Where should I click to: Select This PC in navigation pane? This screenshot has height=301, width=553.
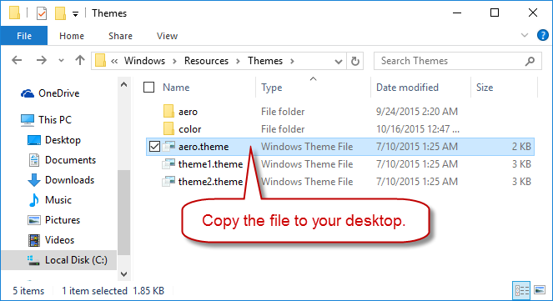click(x=55, y=120)
